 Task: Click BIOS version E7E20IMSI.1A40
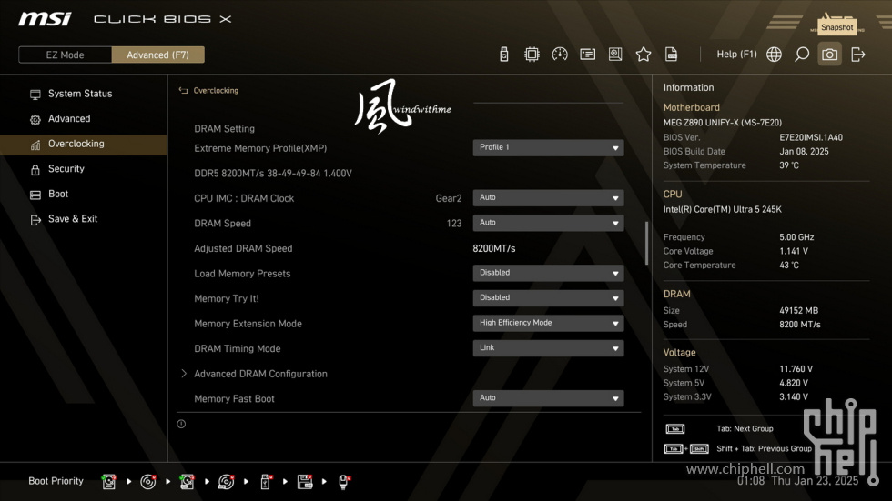811,137
